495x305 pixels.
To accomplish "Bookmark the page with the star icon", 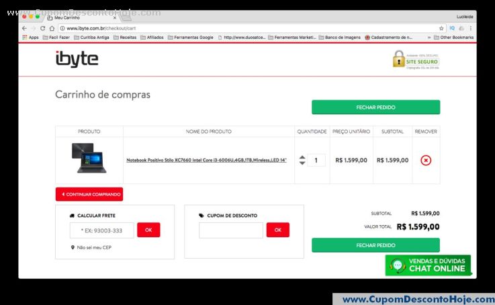I will point(441,28).
